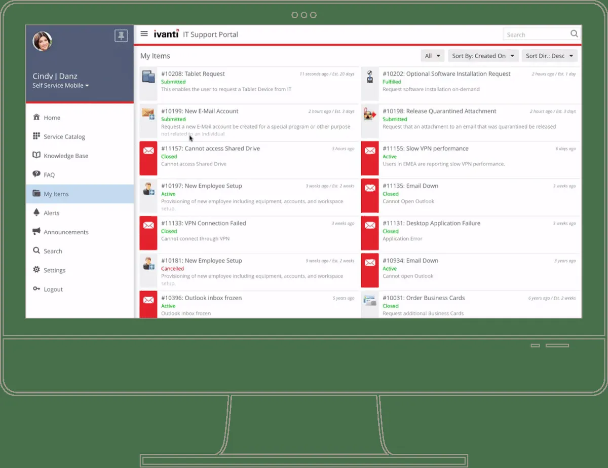Expand the Self Service Mobile role dropdown

tap(61, 86)
